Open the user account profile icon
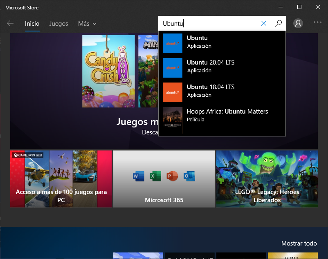 pyautogui.click(x=298, y=23)
